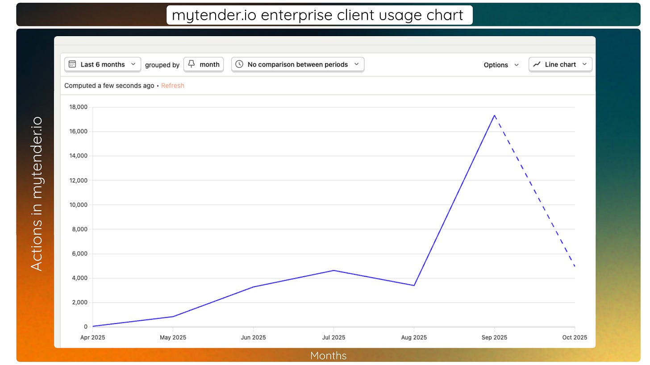Click the 'Oct 2025' axis label
Viewport: 650px width, 365px height.
[575, 337]
